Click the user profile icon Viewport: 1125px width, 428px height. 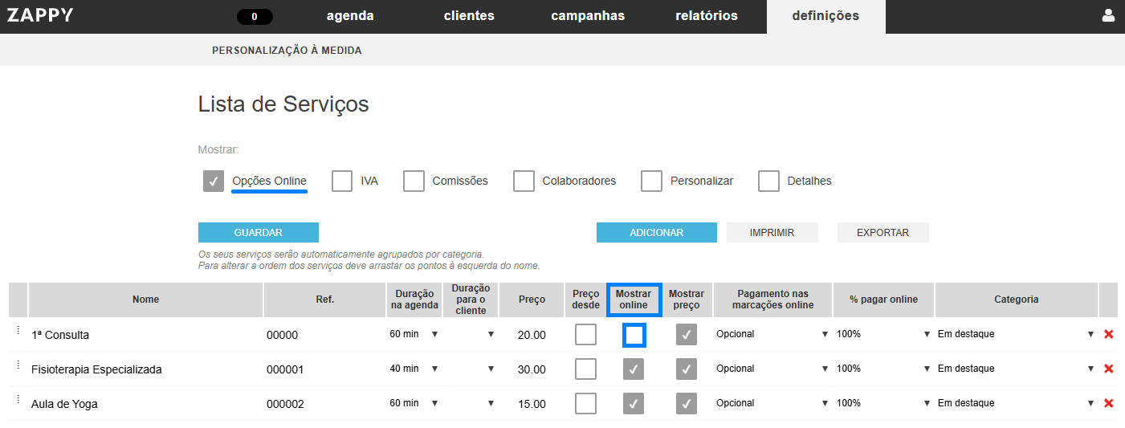(1109, 15)
